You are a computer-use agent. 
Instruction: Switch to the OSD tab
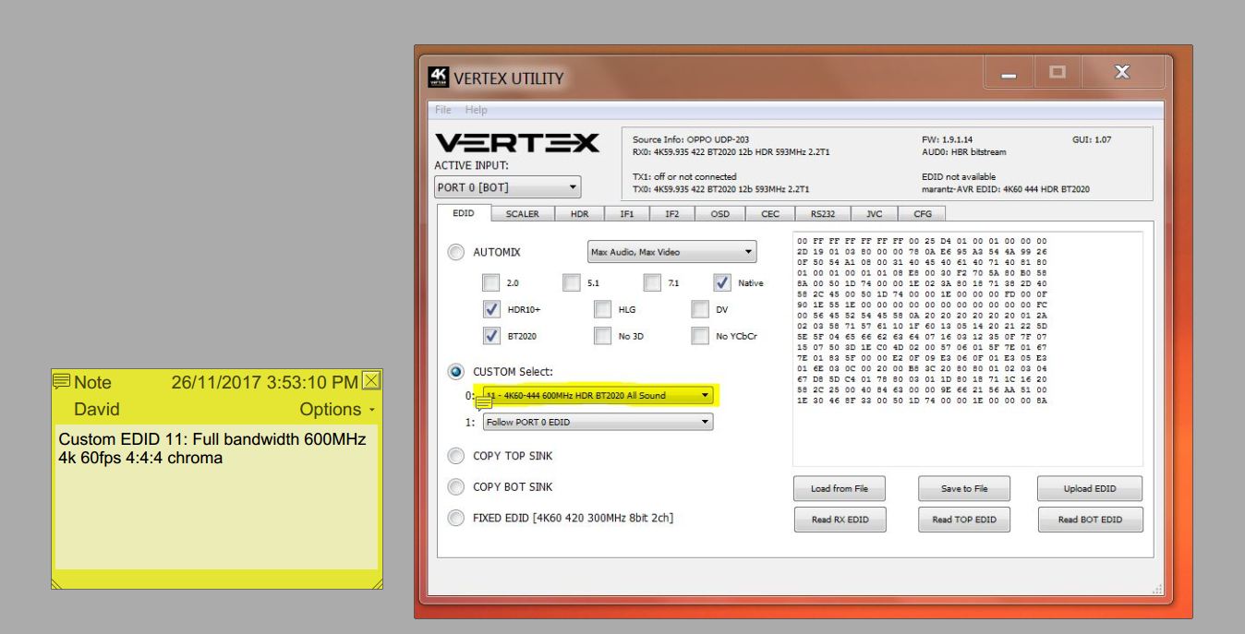point(719,214)
